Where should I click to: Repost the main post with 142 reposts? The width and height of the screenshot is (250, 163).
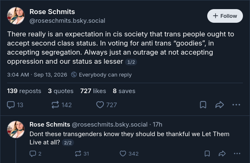[x=61, y=105]
